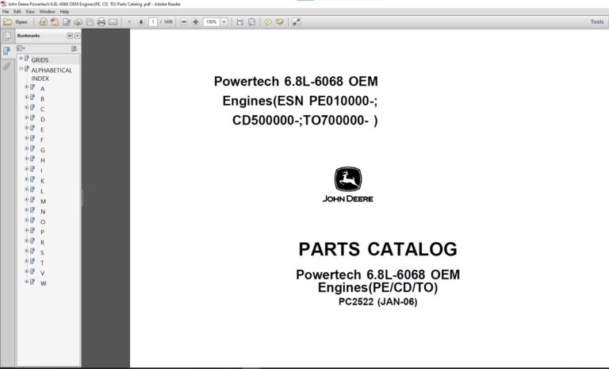The image size is (609, 369).
Task: Open the Help menu
Action: click(x=64, y=12)
